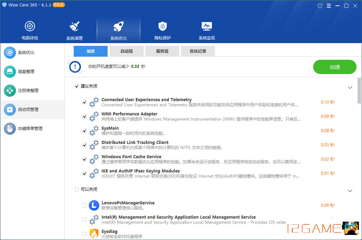Screen dimensions: 362x240
Task: Select 注册表整理 label in the sidebar
Action: [x=28, y=90]
